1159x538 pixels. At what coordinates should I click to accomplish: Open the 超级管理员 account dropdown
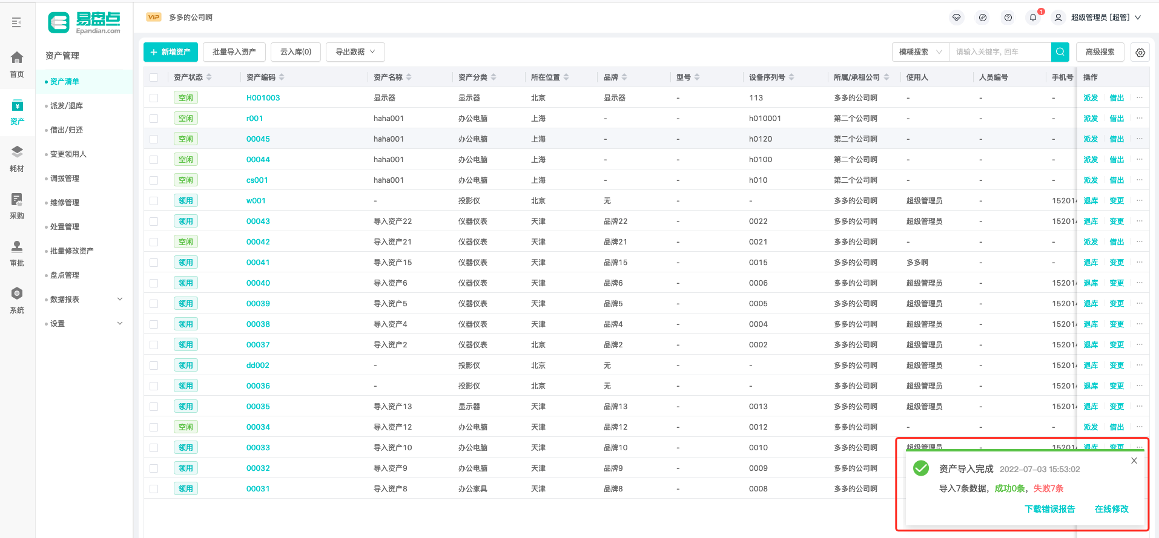[x=1106, y=18]
